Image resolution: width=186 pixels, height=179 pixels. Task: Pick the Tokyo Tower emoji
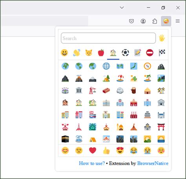(79, 127)
